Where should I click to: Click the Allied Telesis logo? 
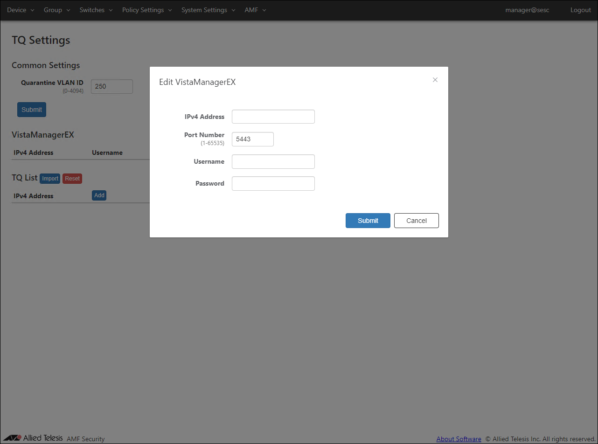pyautogui.click(x=34, y=438)
